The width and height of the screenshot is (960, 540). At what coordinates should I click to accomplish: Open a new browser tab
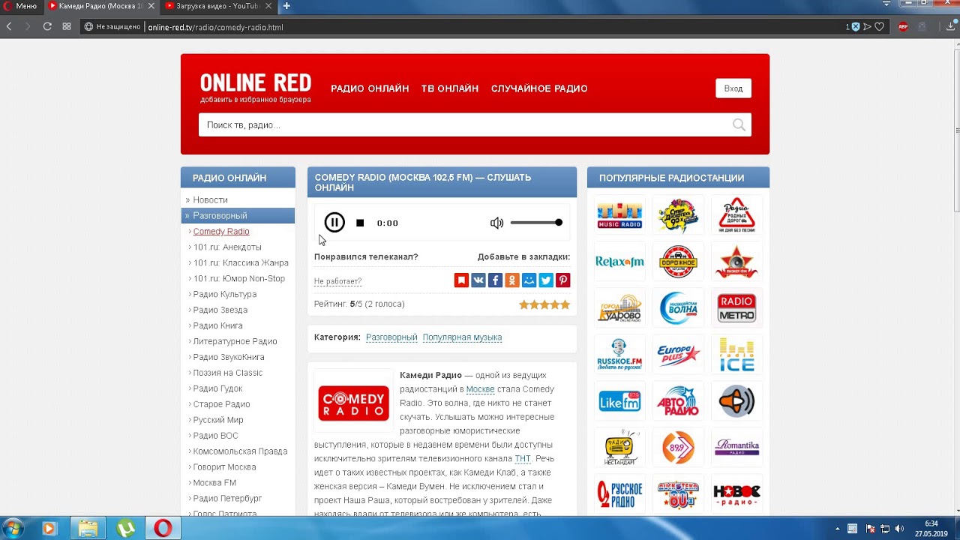tap(286, 6)
